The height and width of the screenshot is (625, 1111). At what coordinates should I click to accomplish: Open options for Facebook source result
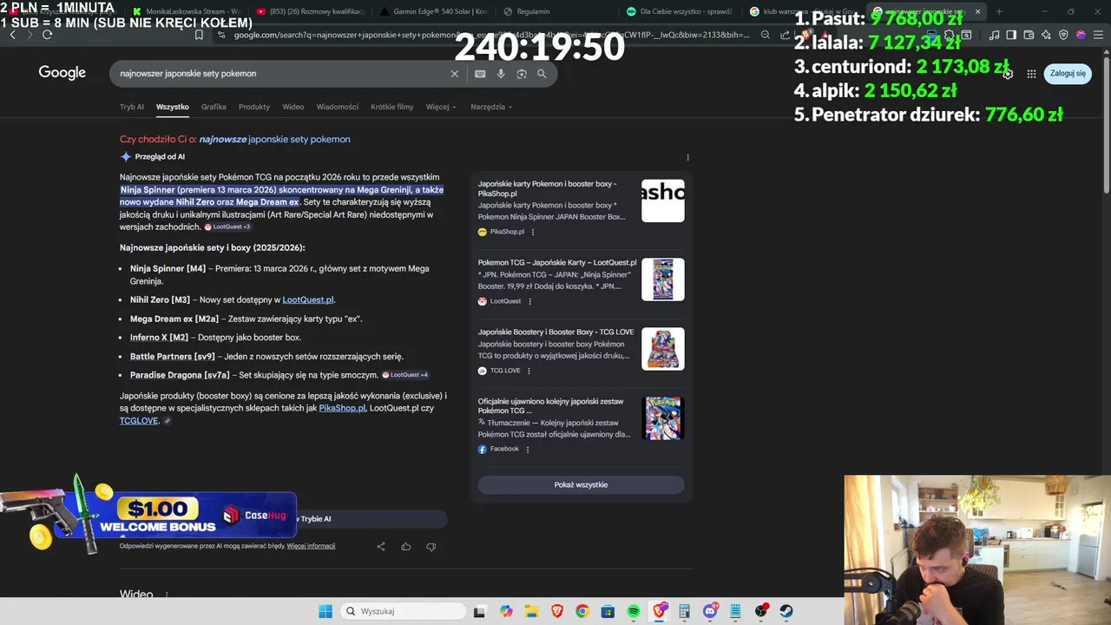[527, 449]
